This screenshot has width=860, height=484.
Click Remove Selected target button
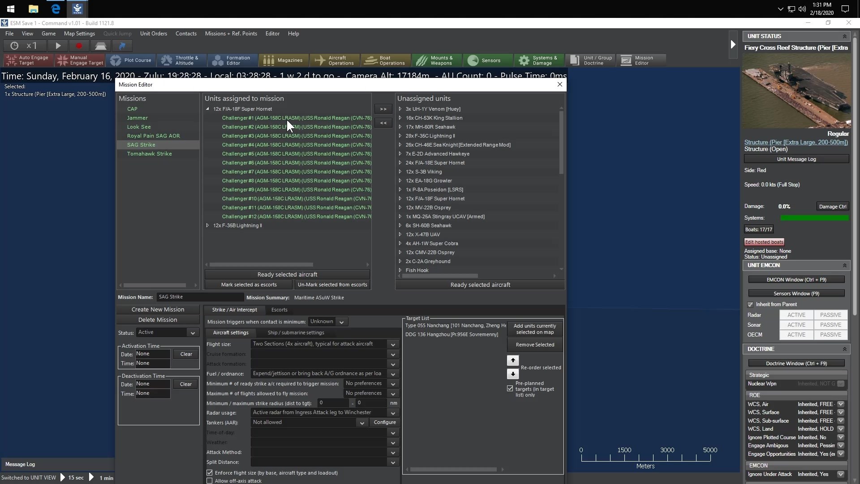(535, 345)
